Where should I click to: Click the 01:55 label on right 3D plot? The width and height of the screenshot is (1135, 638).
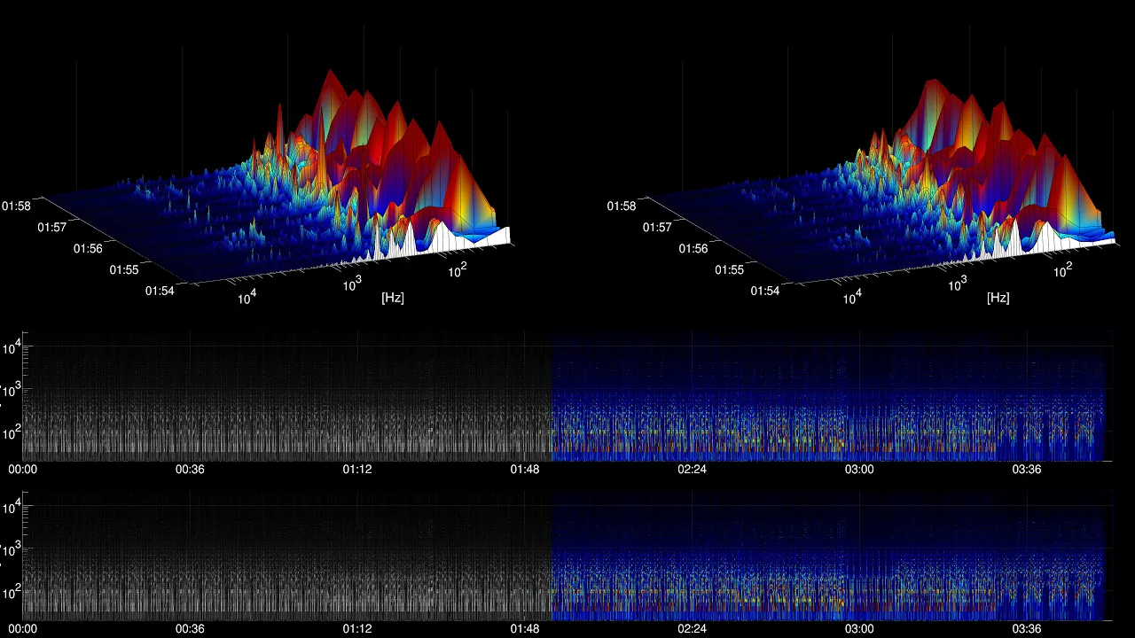730,268
